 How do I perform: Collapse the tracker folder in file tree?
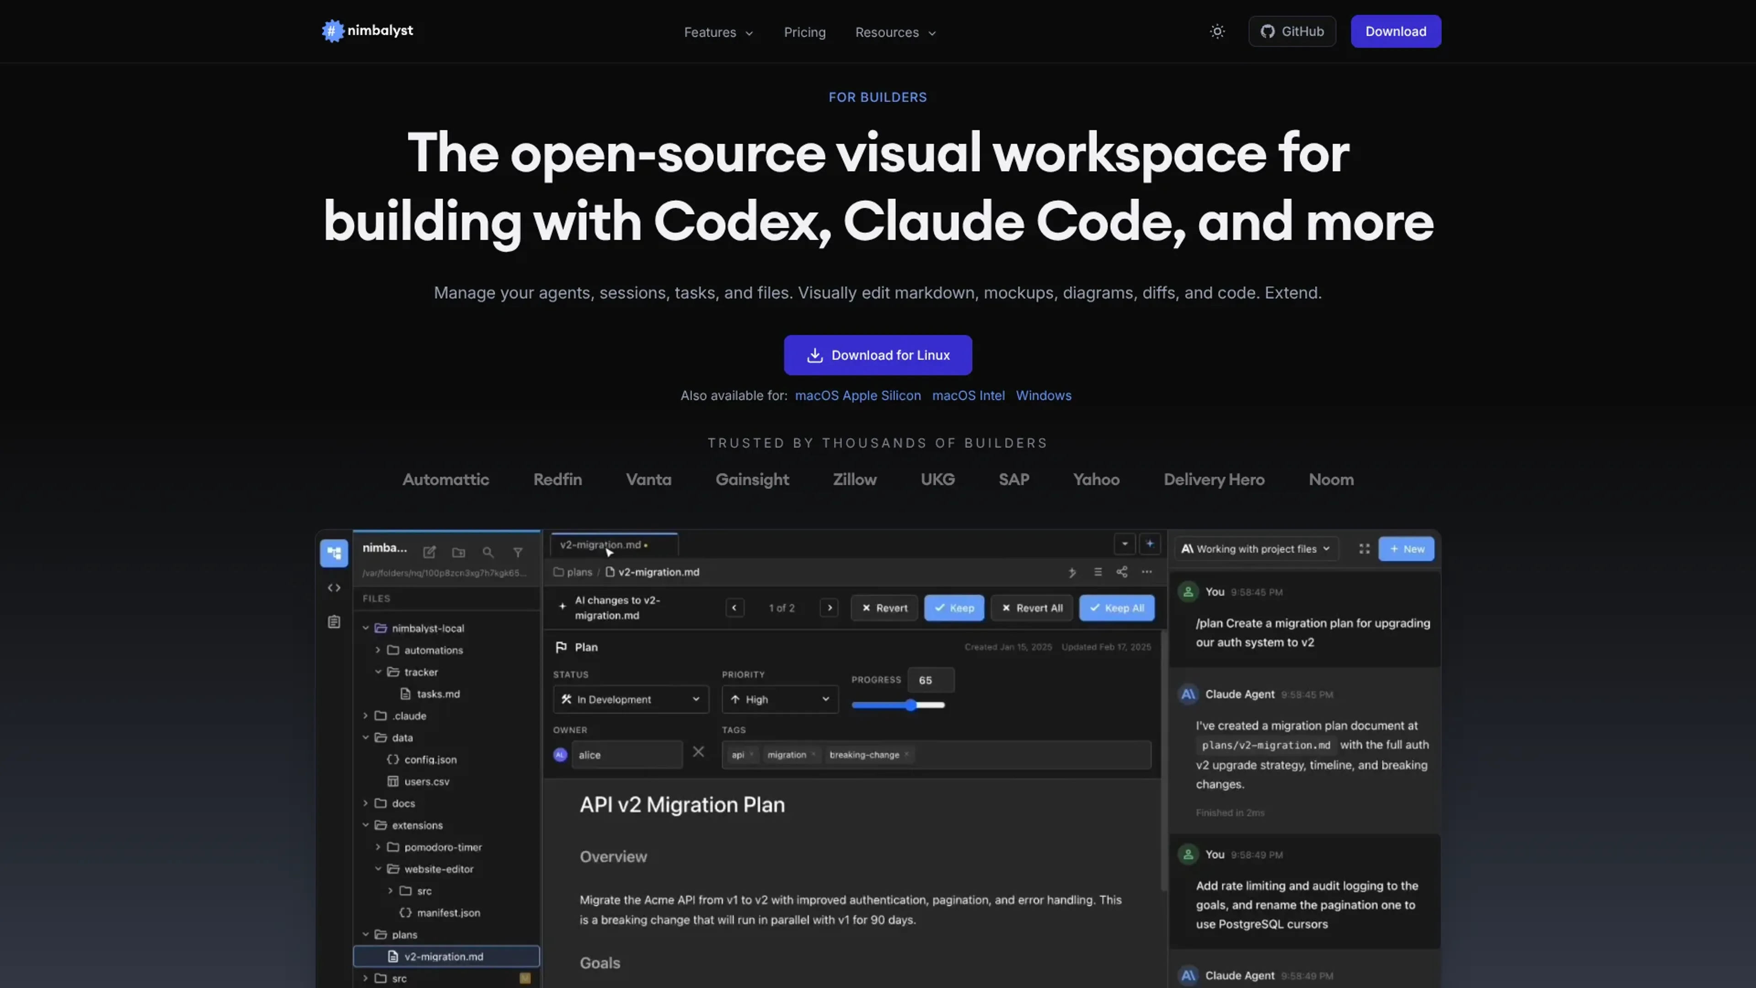[378, 671]
